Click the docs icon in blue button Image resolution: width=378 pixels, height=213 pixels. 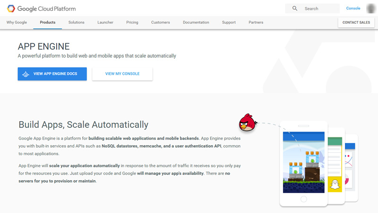coord(26,74)
